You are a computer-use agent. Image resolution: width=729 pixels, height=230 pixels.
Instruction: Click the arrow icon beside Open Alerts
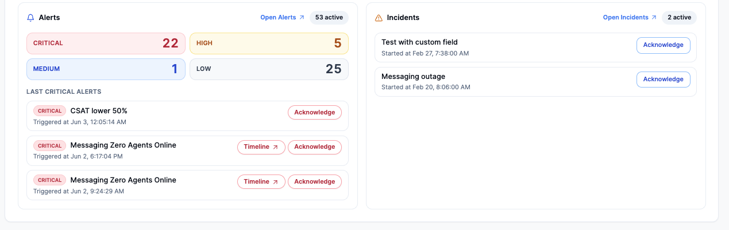coord(302,18)
